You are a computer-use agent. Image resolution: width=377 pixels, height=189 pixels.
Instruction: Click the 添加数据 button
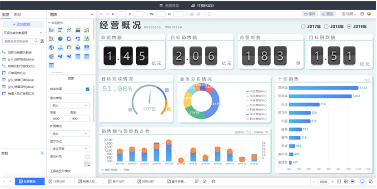pyautogui.click(x=22, y=24)
